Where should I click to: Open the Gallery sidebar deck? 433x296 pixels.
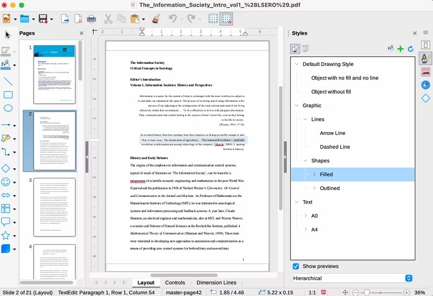pyautogui.click(x=425, y=72)
